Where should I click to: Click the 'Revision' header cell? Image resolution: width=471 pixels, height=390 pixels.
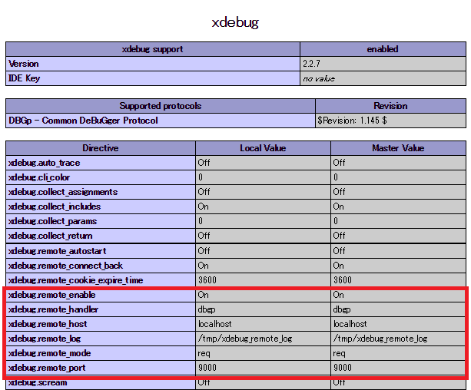tap(390, 106)
